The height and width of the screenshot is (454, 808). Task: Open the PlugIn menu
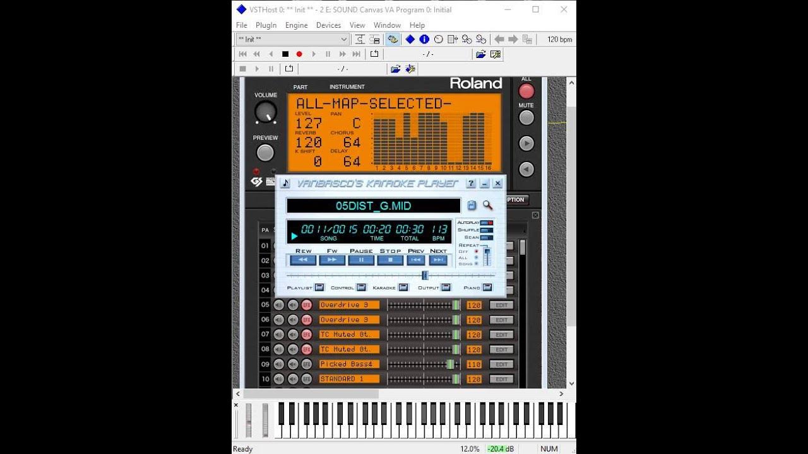pyautogui.click(x=266, y=25)
